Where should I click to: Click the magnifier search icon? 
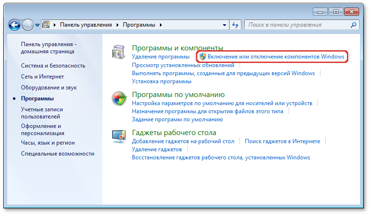[x=353, y=25]
